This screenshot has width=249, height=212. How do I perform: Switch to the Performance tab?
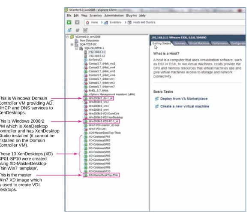click(x=220, y=43)
